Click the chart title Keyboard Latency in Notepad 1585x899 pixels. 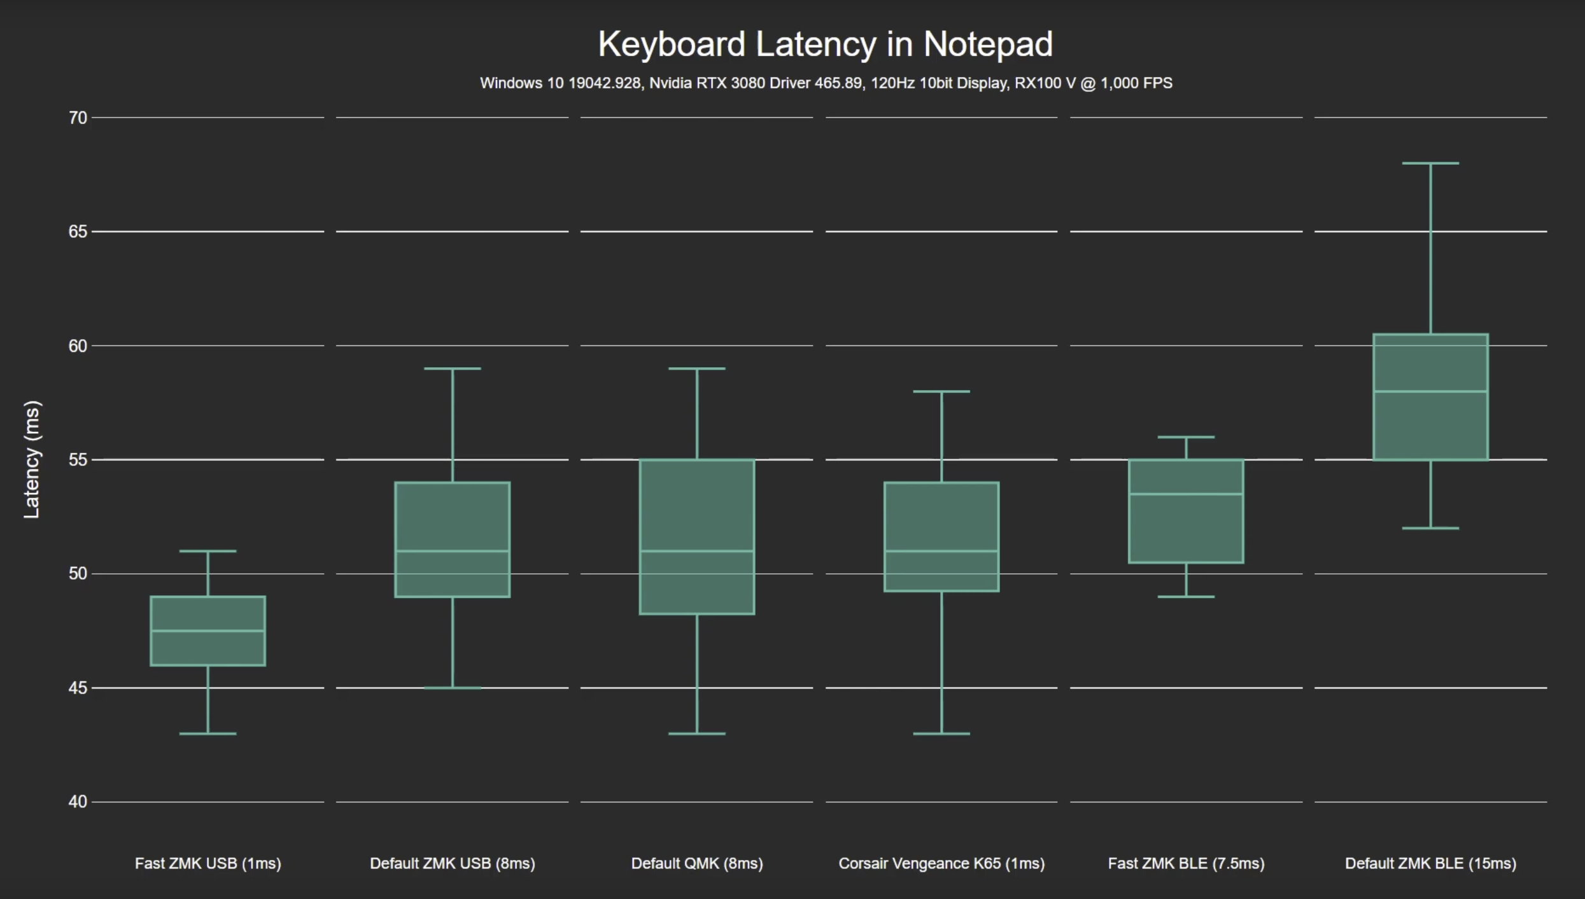tap(825, 45)
